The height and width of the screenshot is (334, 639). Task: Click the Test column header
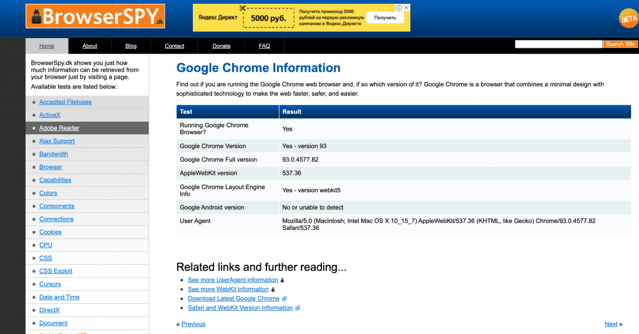coord(227,112)
